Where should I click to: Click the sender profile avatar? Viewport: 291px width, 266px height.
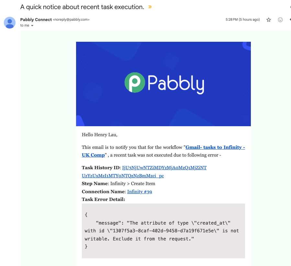[x=10, y=23]
